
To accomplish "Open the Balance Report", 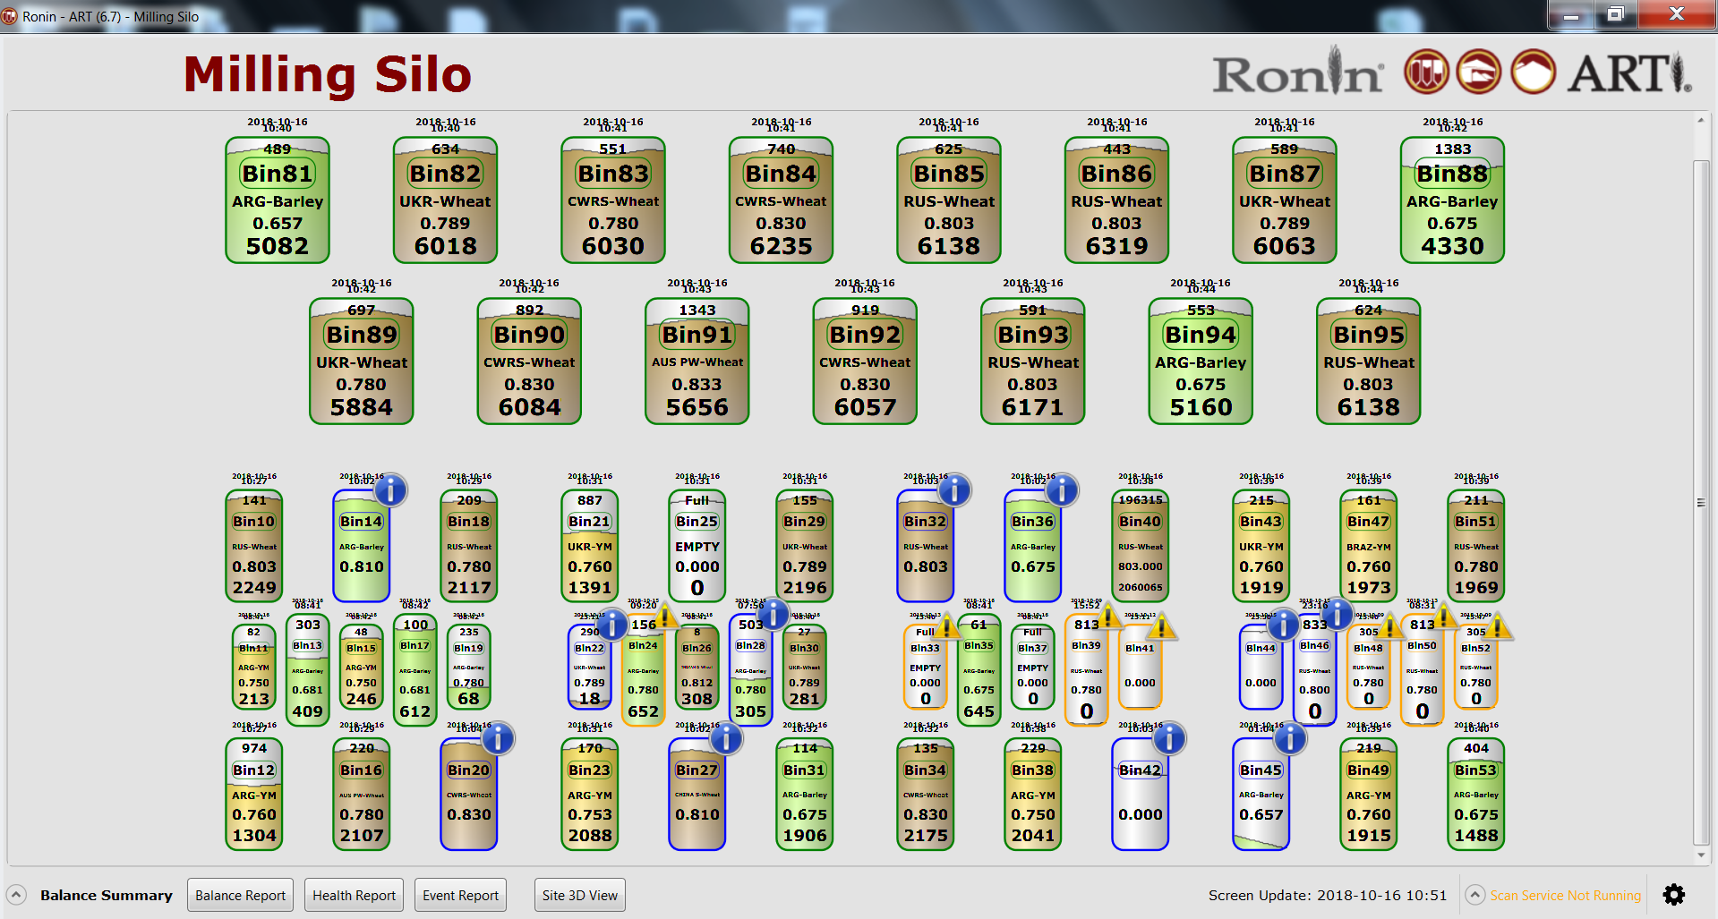I will (240, 895).
